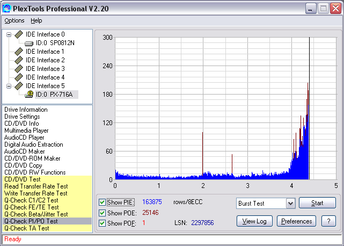Open CD/DVD Copy in the function list
Screen dimensions: 344x246
point(23,165)
